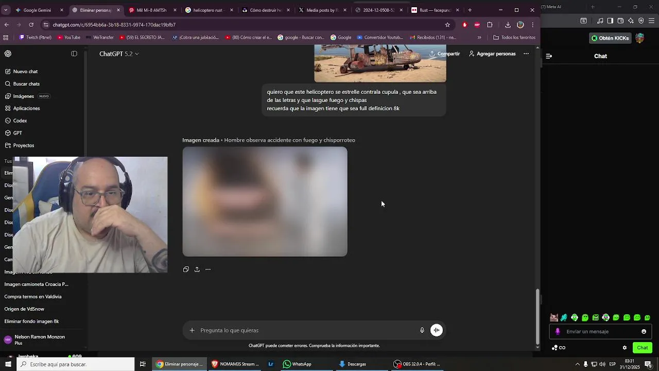Copy the generated image response
Image resolution: width=659 pixels, height=371 pixels.
(186, 269)
